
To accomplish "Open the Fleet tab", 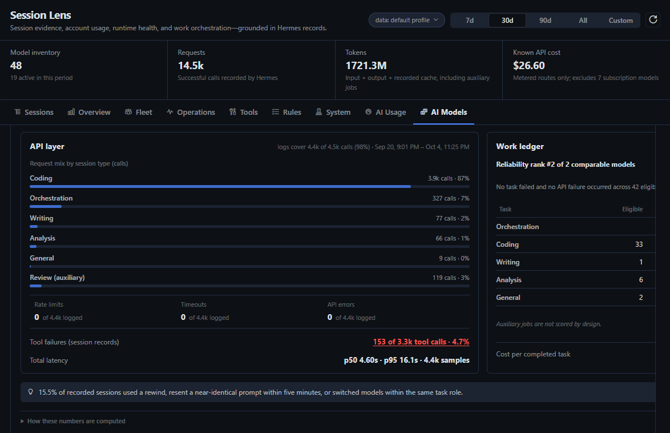I will coord(139,112).
